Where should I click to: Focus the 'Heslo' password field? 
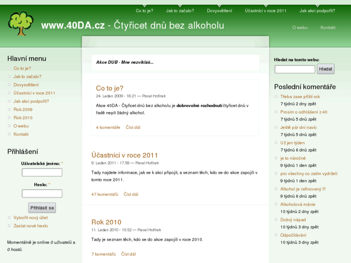(x=42, y=194)
